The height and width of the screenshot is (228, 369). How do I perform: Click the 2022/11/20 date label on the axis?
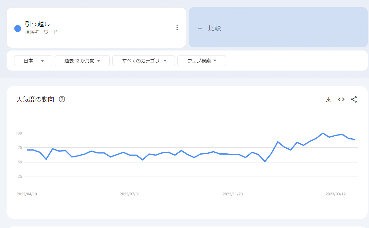pyautogui.click(x=233, y=194)
